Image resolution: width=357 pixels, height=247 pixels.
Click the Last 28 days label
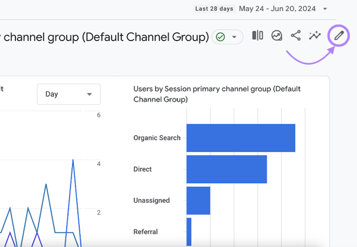point(214,9)
